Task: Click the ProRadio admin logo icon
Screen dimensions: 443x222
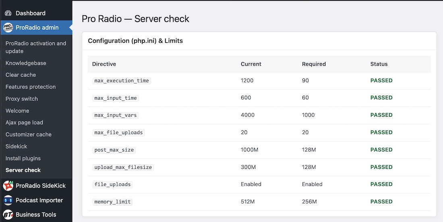Action: tap(8, 28)
